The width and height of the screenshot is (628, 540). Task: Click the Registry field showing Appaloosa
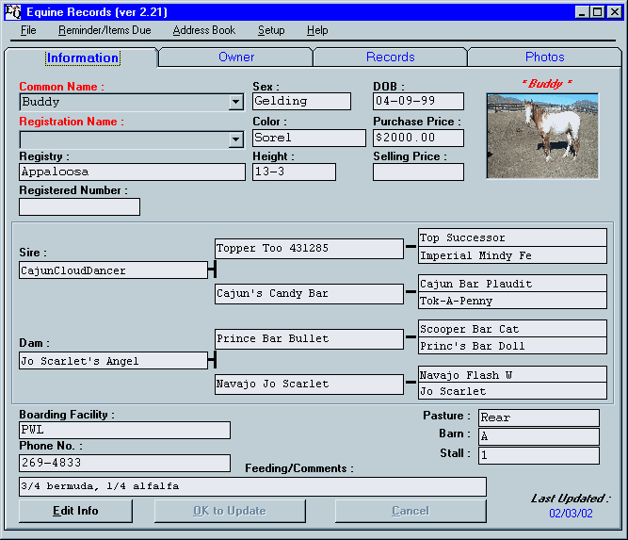point(132,172)
